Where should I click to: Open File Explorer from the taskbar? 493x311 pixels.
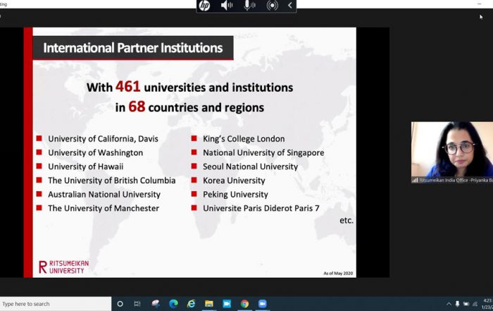click(209, 304)
